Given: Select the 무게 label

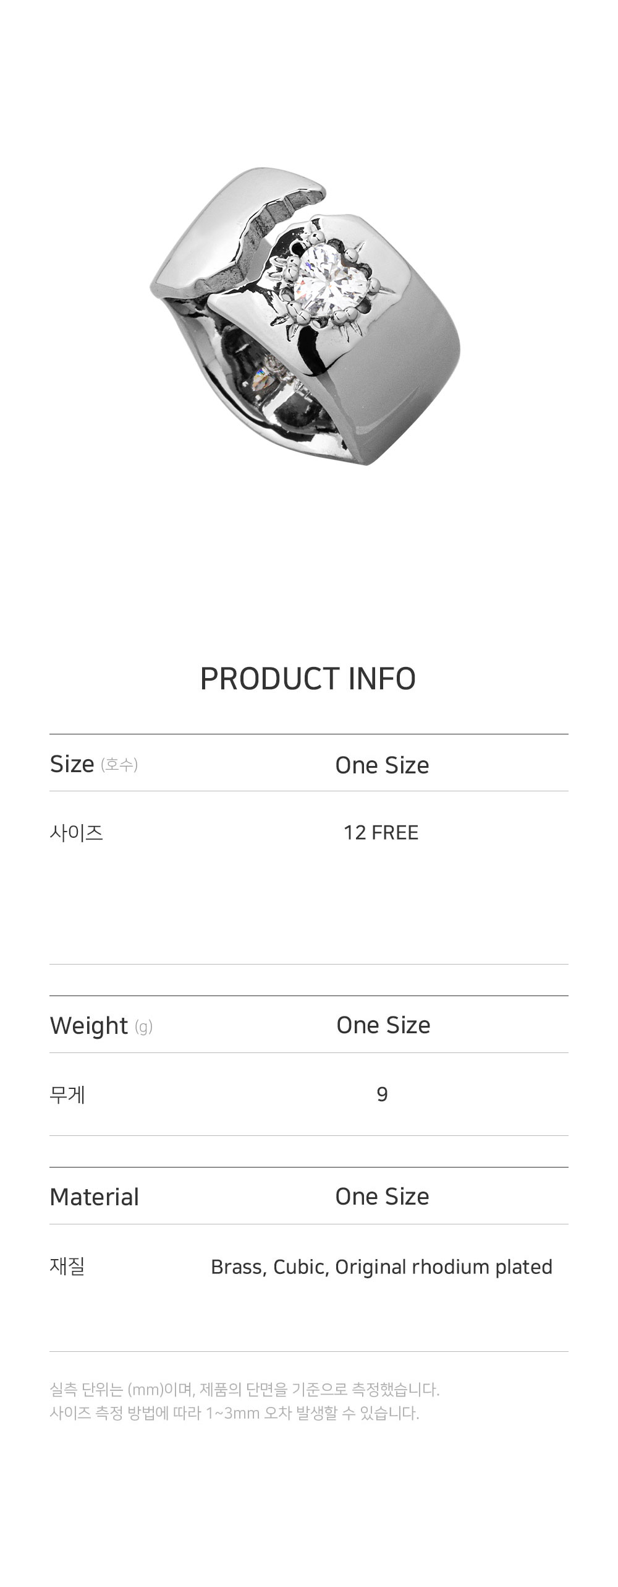Looking at the screenshot, I should (x=67, y=1095).
